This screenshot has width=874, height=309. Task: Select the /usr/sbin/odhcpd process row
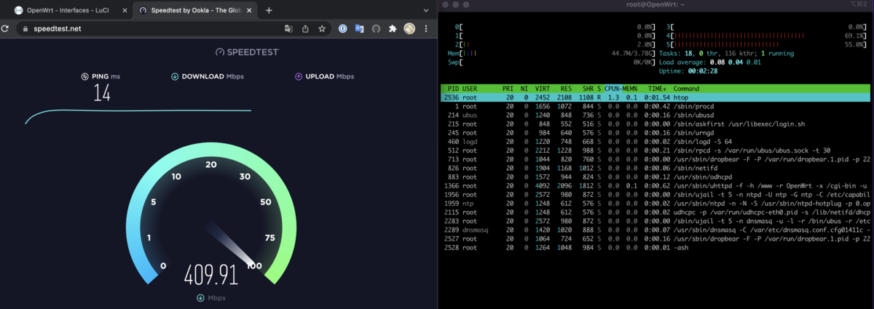[x=655, y=177]
